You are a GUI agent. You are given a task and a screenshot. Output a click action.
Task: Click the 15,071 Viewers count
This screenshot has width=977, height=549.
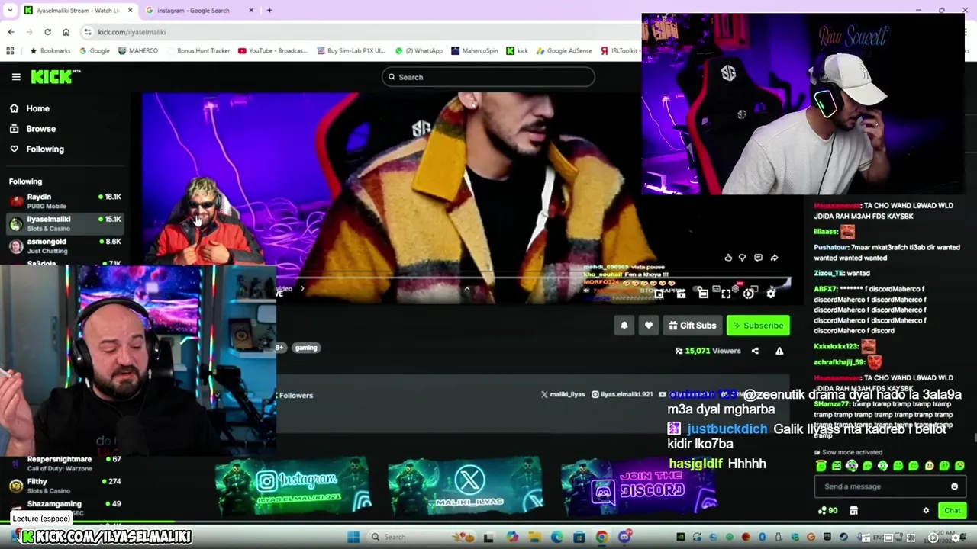click(708, 351)
